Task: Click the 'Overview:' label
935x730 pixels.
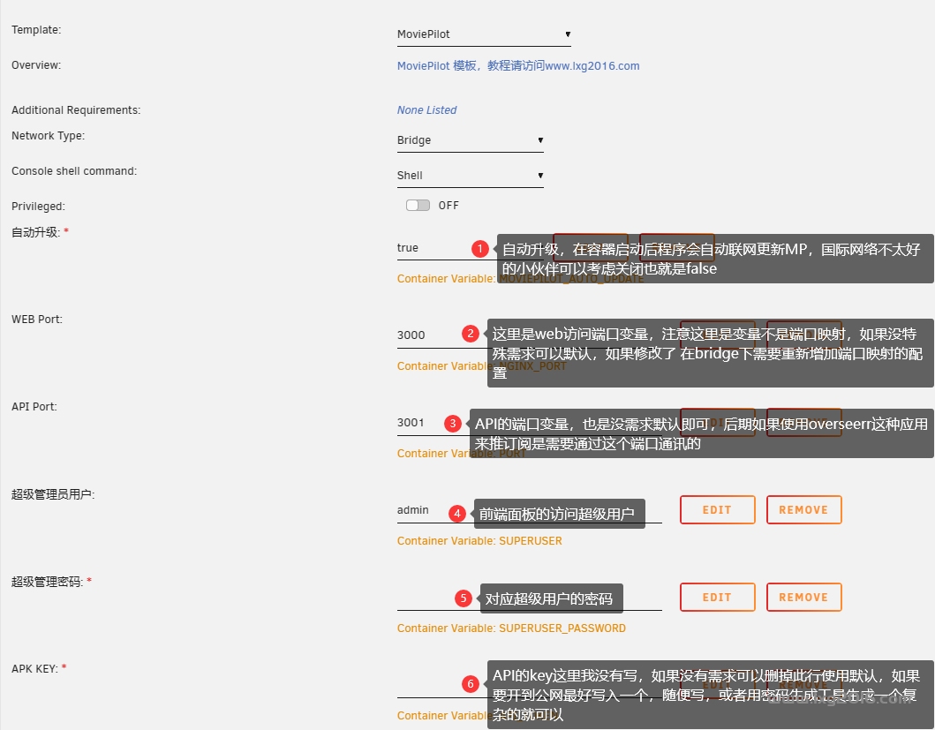Action: tap(36, 65)
